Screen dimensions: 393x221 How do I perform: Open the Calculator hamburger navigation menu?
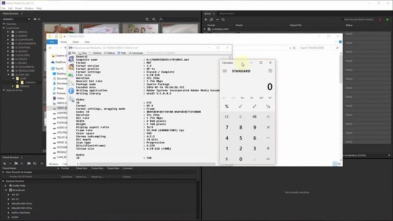coord(225,71)
